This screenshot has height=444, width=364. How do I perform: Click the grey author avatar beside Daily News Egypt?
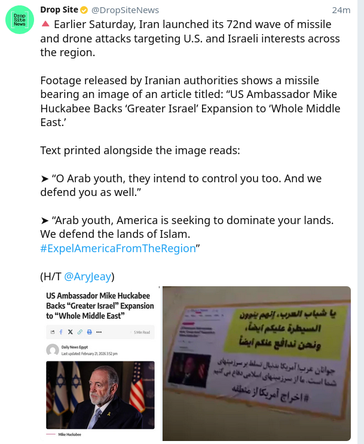tap(53, 350)
